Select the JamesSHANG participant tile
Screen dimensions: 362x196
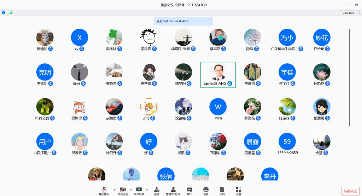coord(218,75)
